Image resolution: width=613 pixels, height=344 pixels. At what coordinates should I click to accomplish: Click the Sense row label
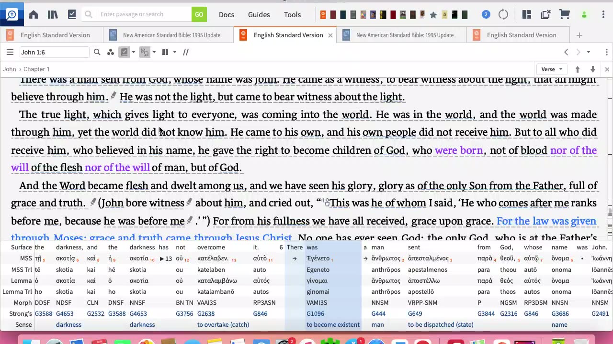(23, 324)
